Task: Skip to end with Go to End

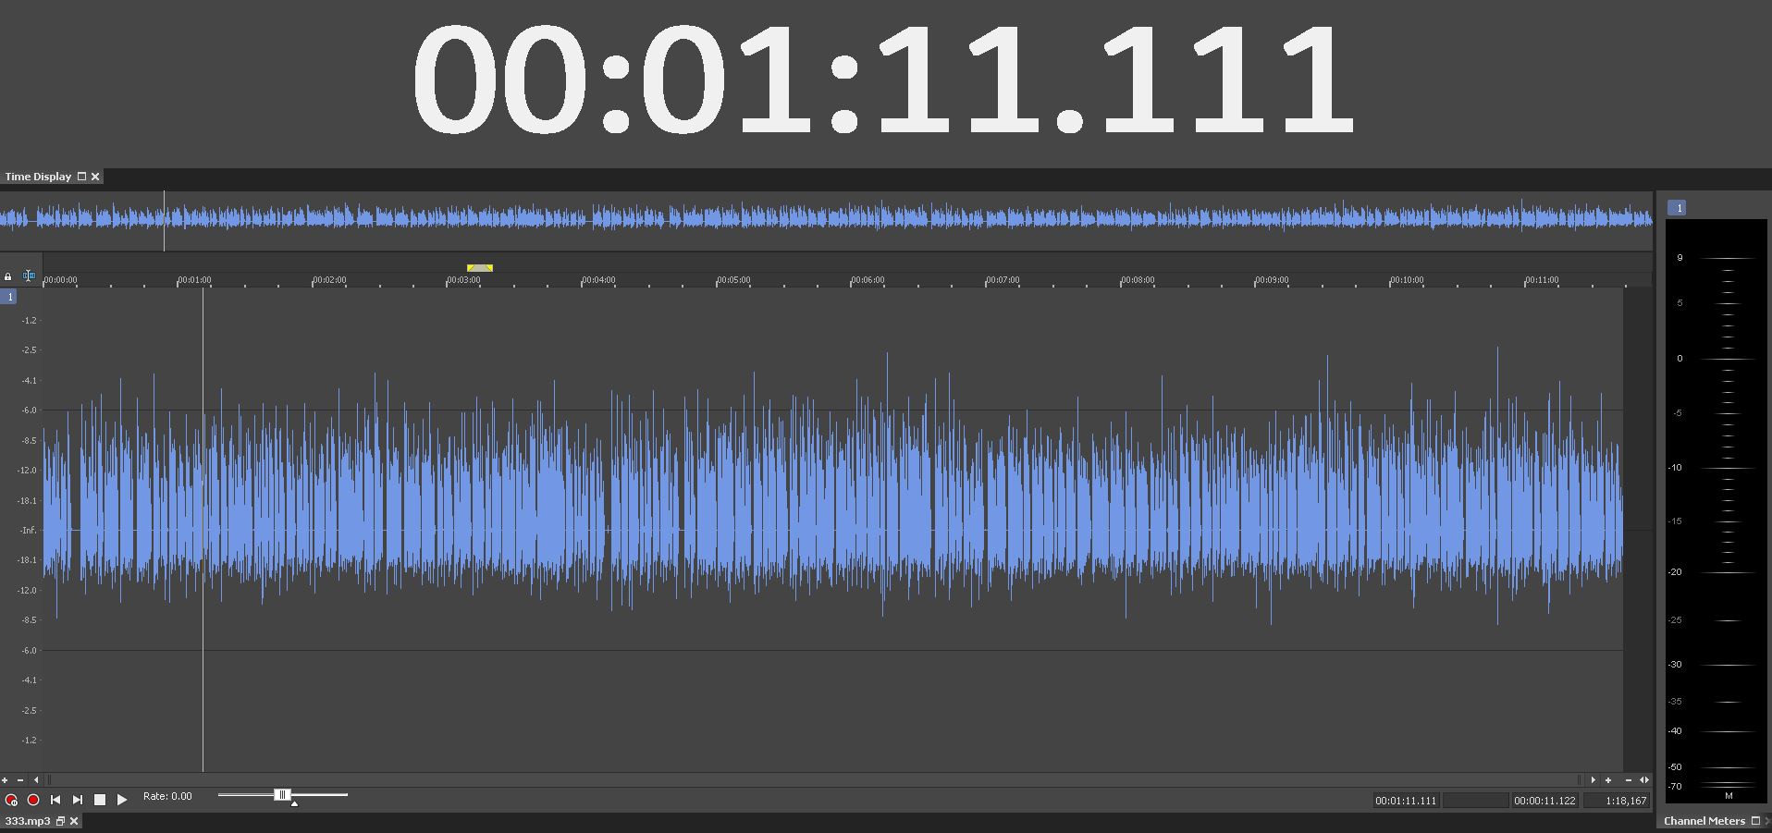Action: click(x=78, y=800)
